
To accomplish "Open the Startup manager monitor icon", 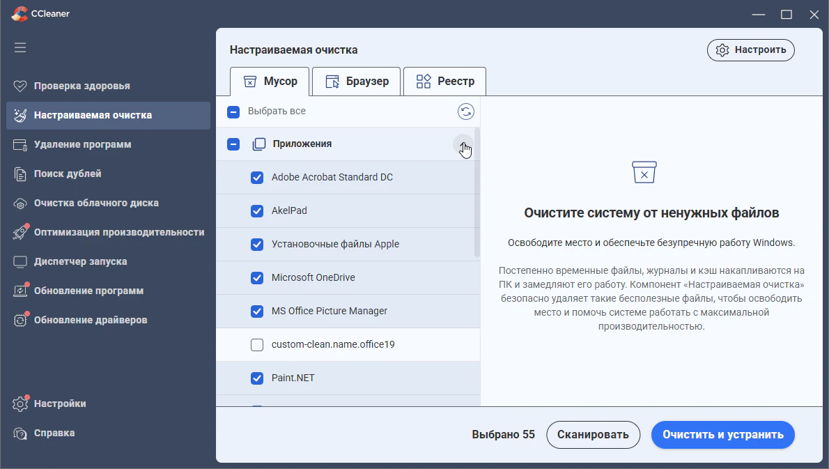I will coord(20,262).
